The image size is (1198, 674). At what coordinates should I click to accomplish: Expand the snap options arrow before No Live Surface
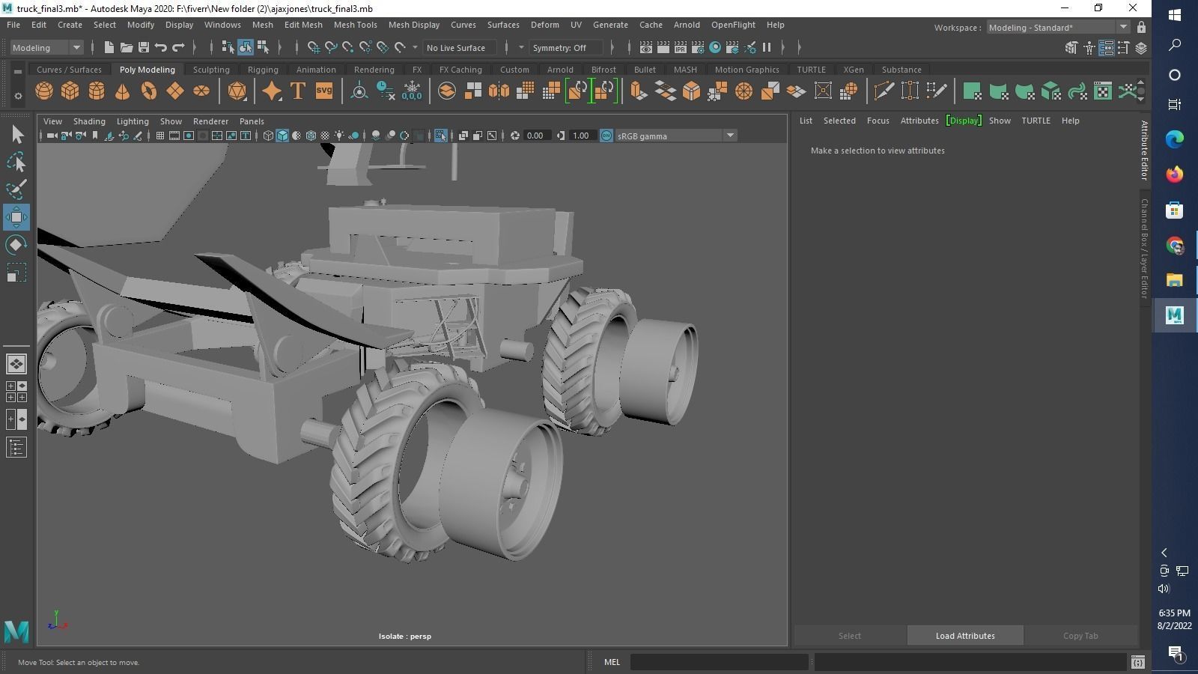416,47
